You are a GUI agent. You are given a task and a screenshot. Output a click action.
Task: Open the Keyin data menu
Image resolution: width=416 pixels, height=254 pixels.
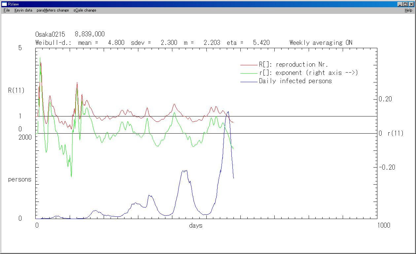pos(23,10)
